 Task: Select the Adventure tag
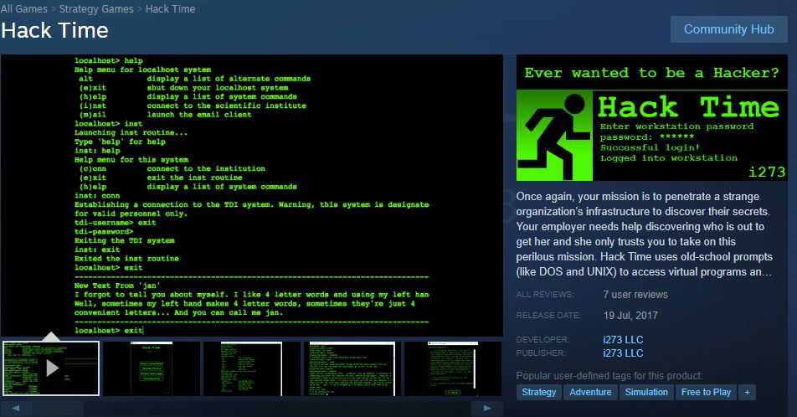pyautogui.click(x=590, y=392)
